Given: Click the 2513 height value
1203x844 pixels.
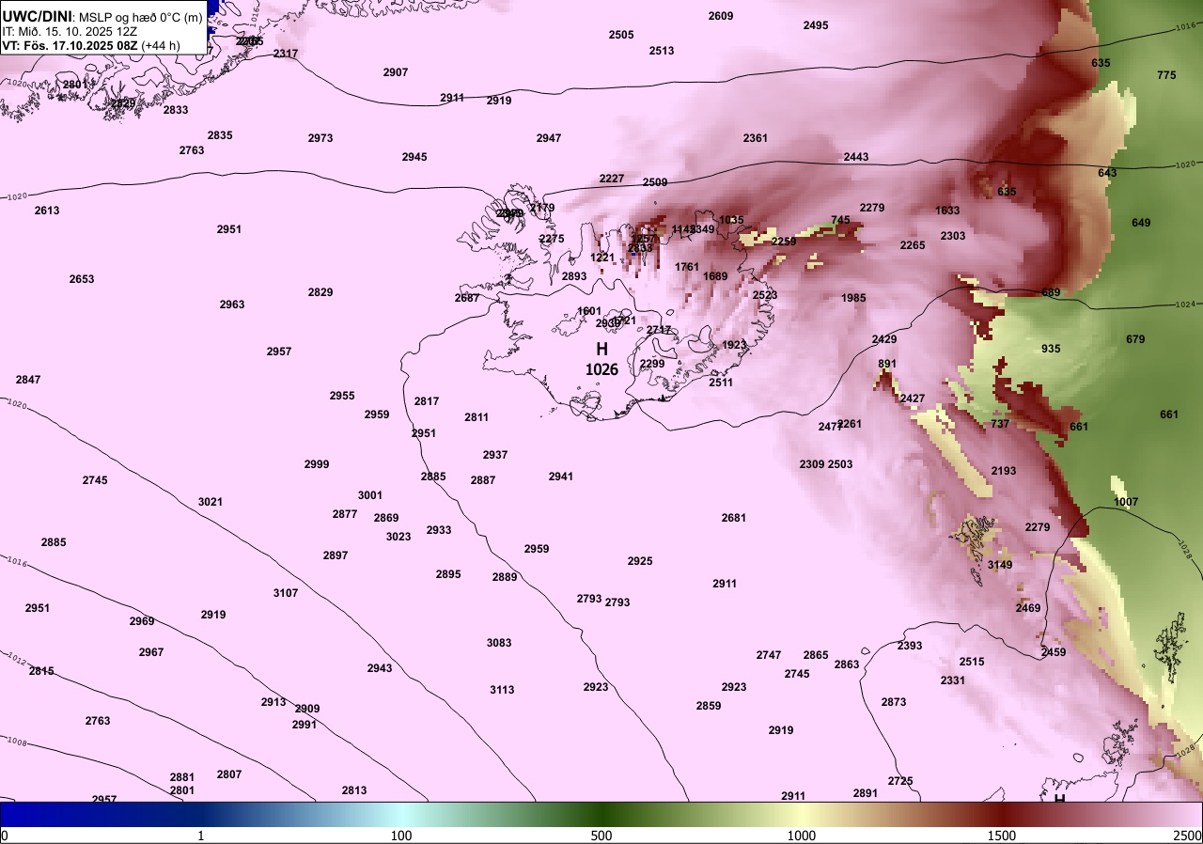Looking at the screenshot, I should pyautogui.click(x=662, y=51).
